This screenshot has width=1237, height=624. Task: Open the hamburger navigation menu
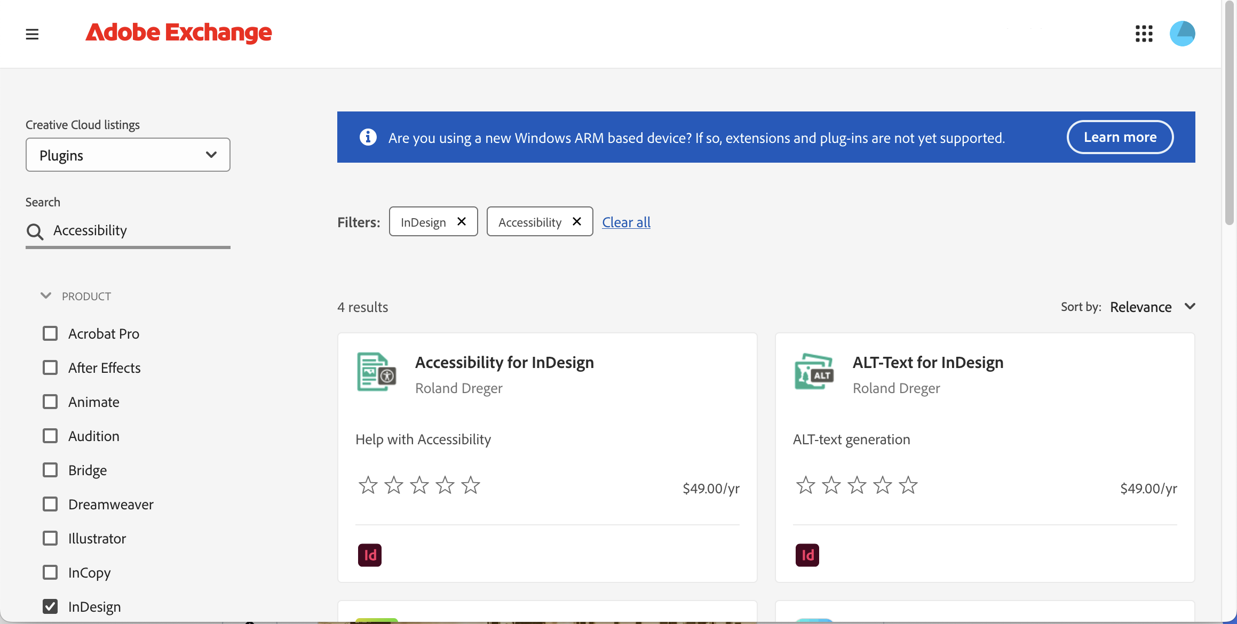coord(32,34)
